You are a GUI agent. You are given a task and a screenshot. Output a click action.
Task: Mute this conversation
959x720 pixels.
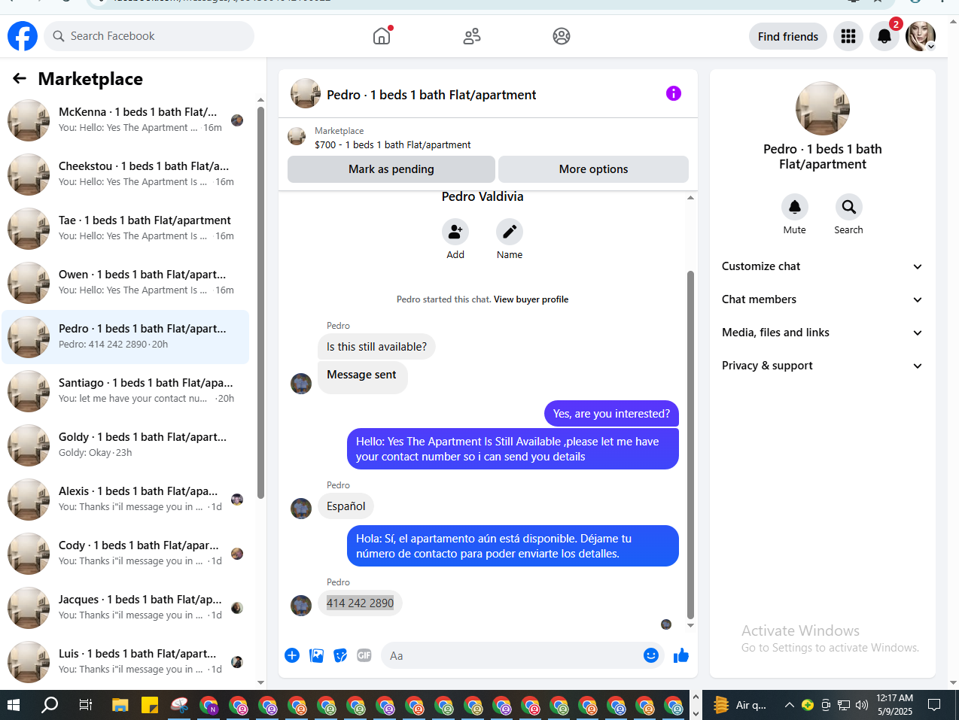[x=795, y=207]
